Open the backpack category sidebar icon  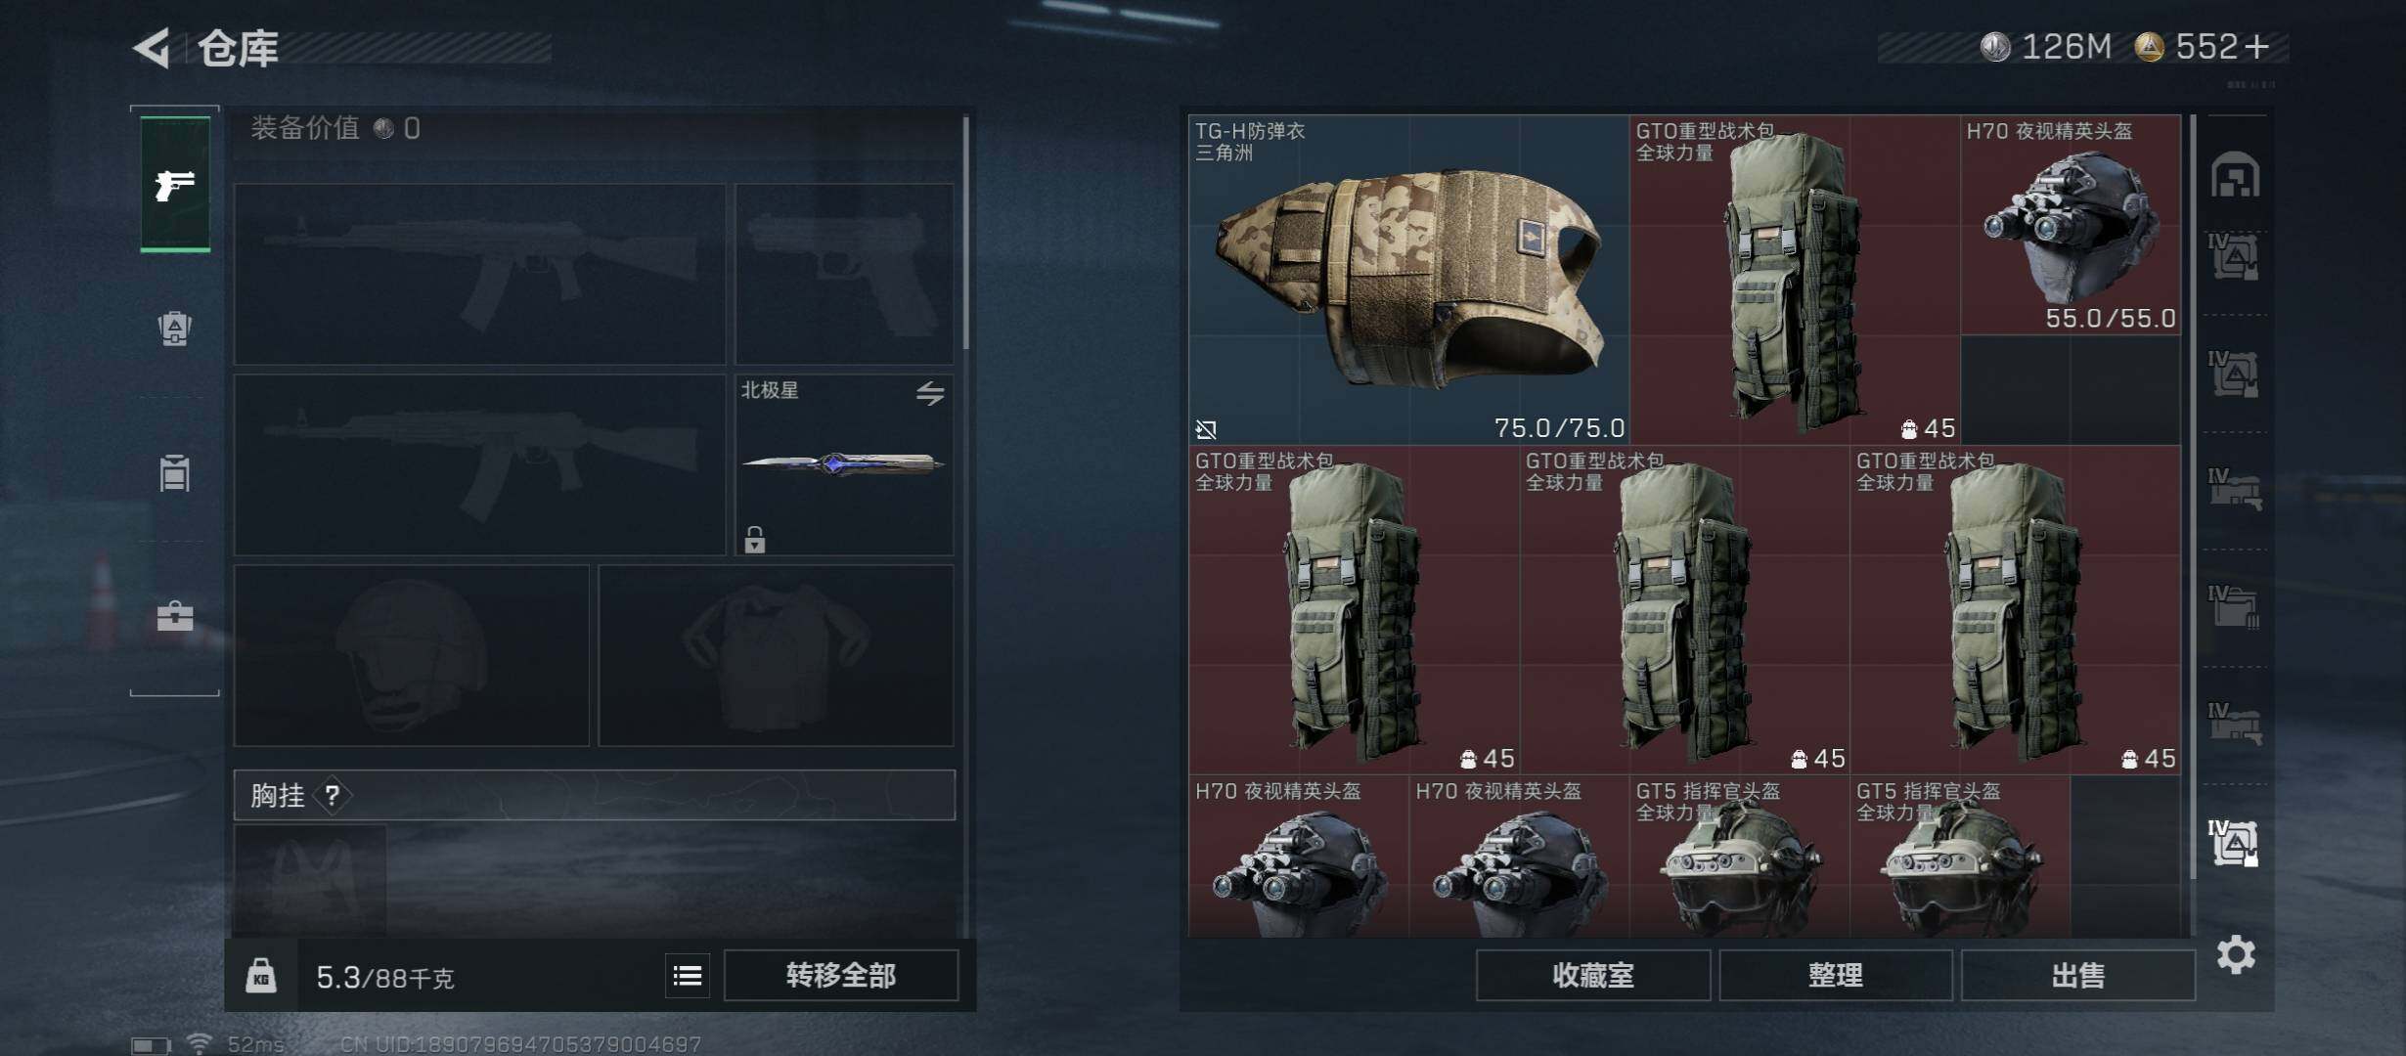pyautogui.click(x=175, y=329)
